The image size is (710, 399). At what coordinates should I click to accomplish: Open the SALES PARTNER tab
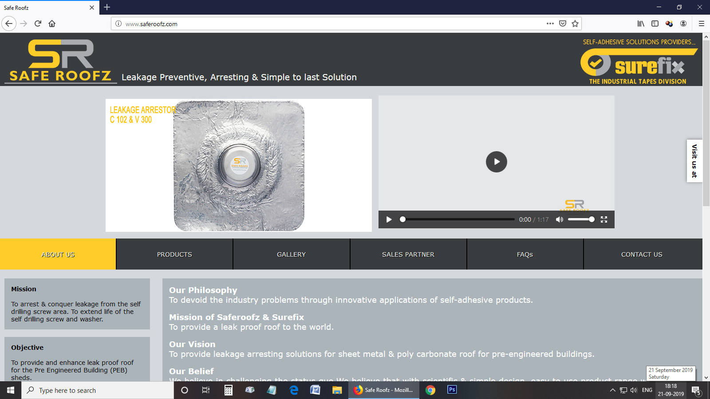[408, 254]
